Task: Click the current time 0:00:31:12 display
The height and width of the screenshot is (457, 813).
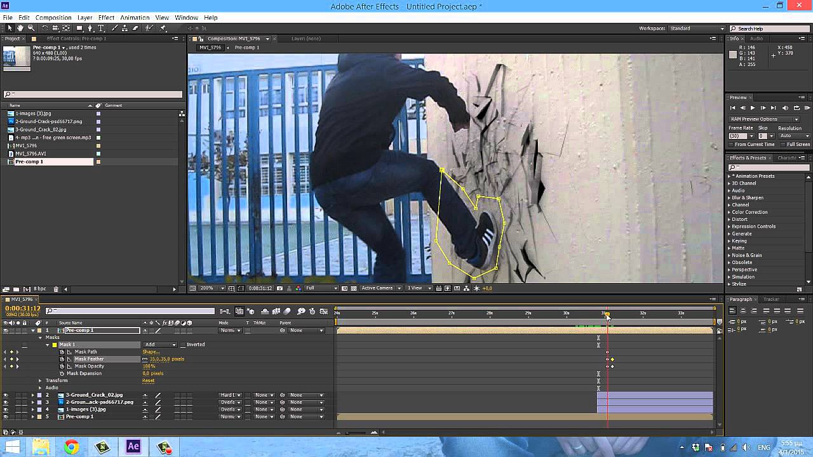Action: click(22, 308)
